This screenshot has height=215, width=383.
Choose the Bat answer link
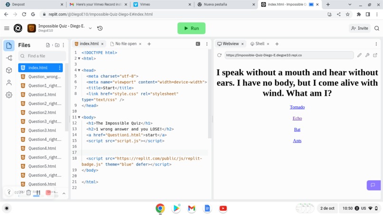pos(297,130)
